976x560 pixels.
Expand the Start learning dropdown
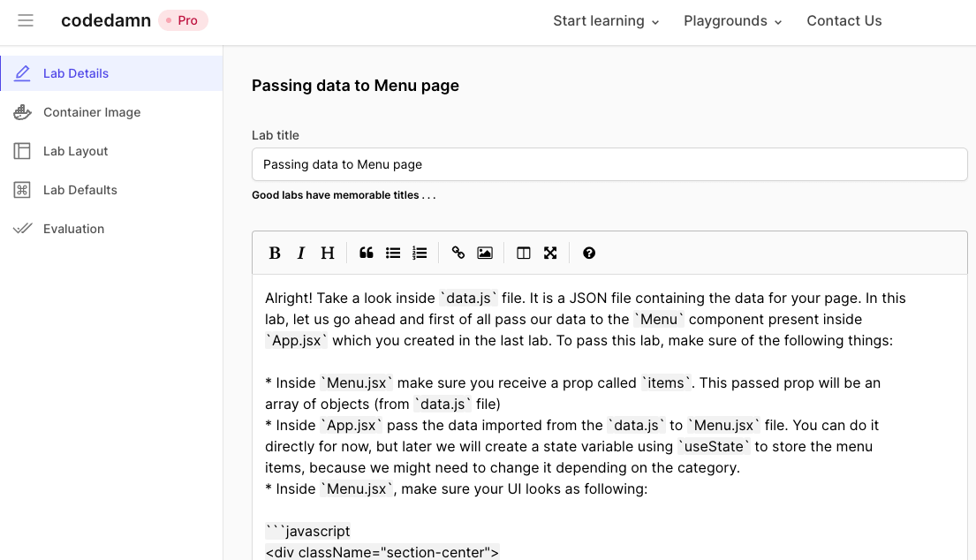click(606, 21)
